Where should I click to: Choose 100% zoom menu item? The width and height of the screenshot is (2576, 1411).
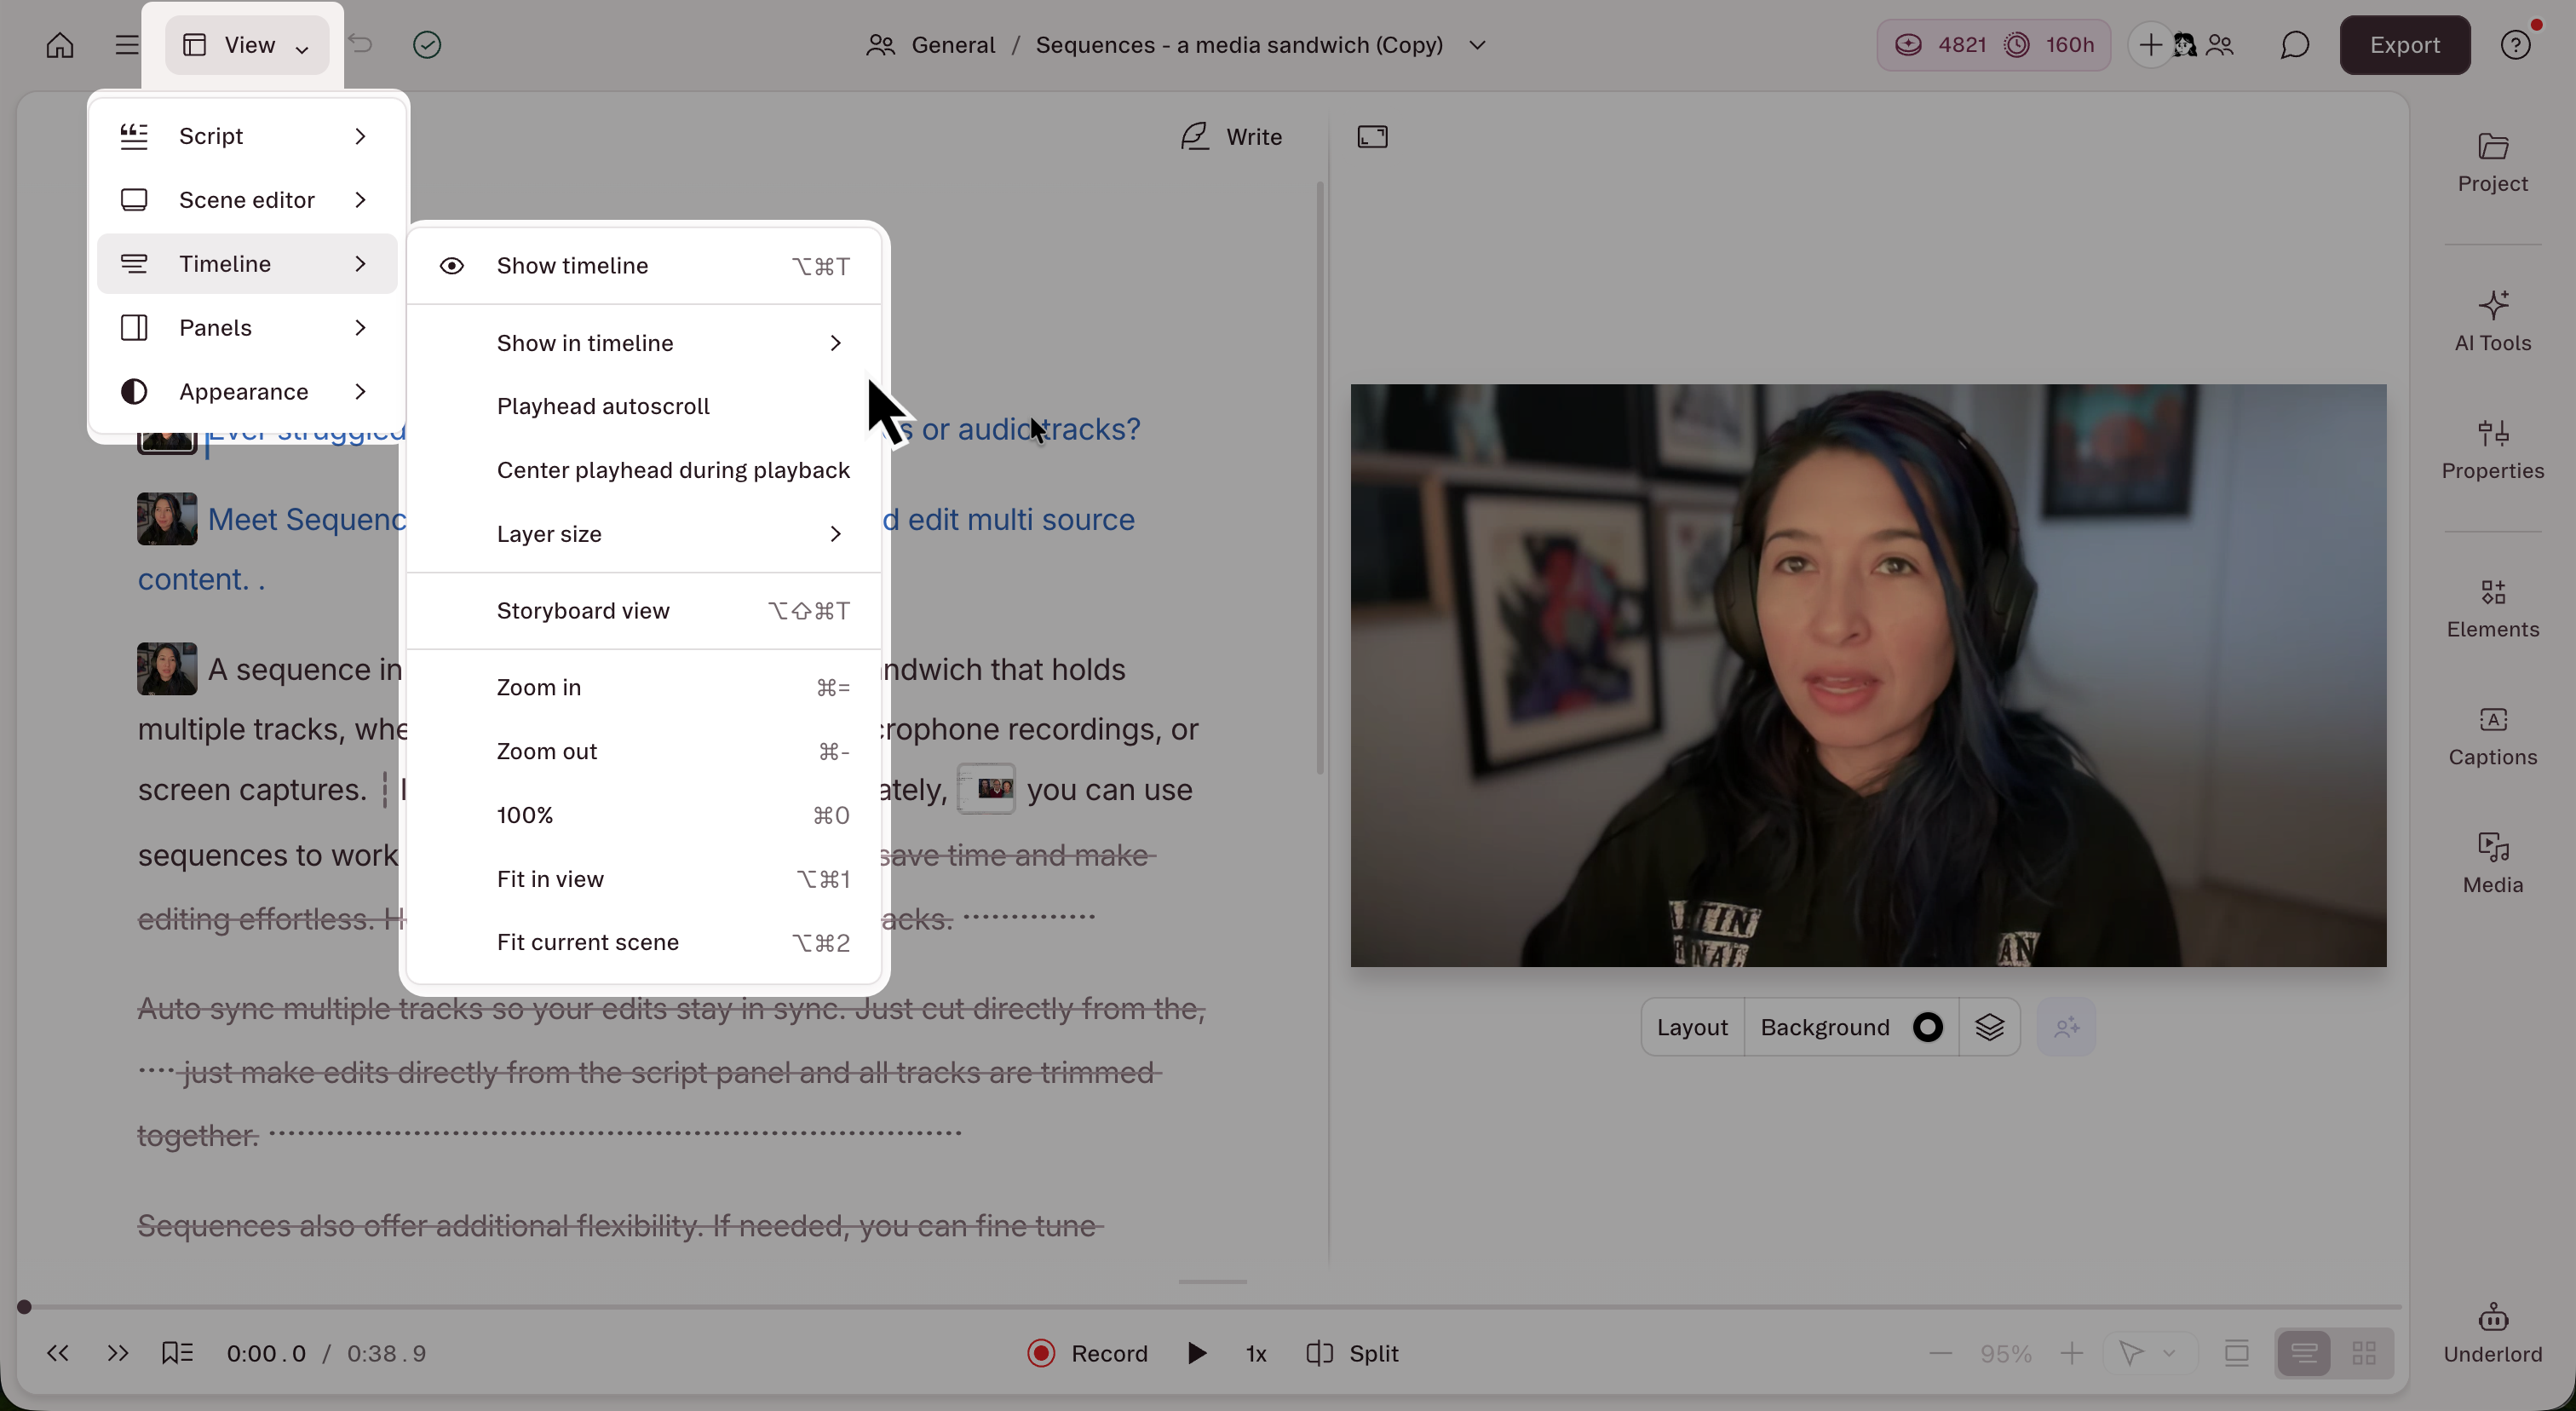(644, 816)
